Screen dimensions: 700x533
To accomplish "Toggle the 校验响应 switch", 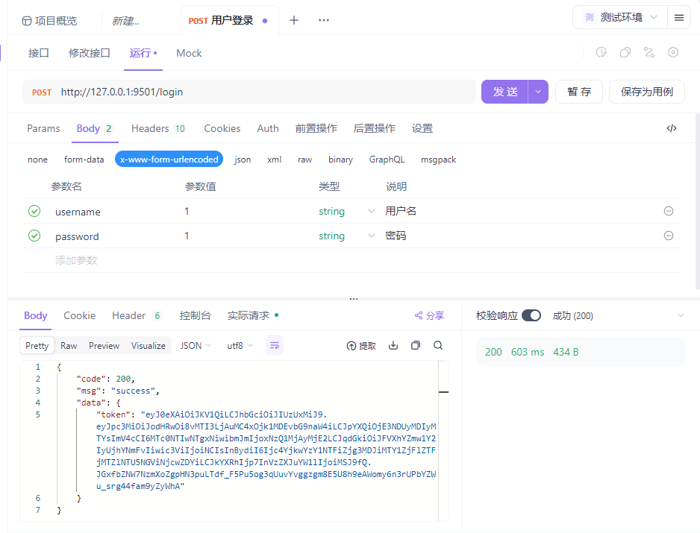I will [531, 316].
